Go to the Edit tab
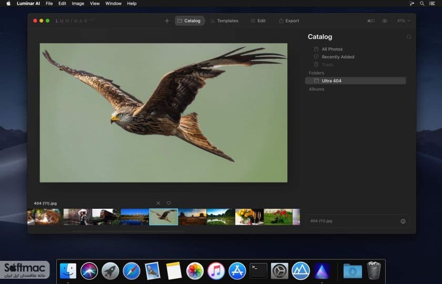Screen dimensions: 442x284 pos(258,21)
